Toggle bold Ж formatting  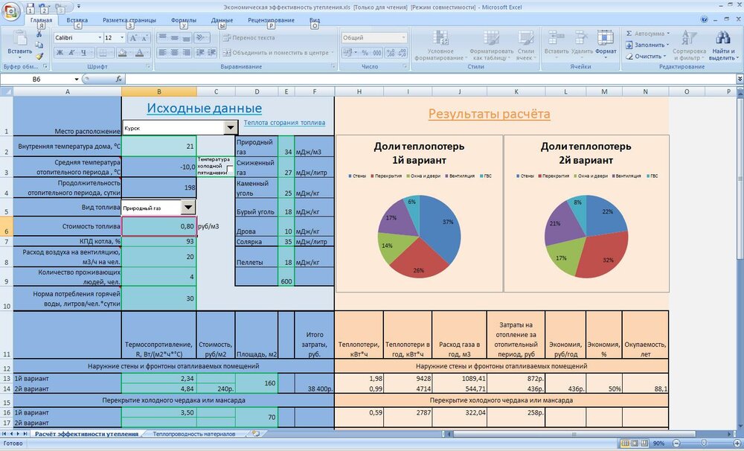coord(60,52)
